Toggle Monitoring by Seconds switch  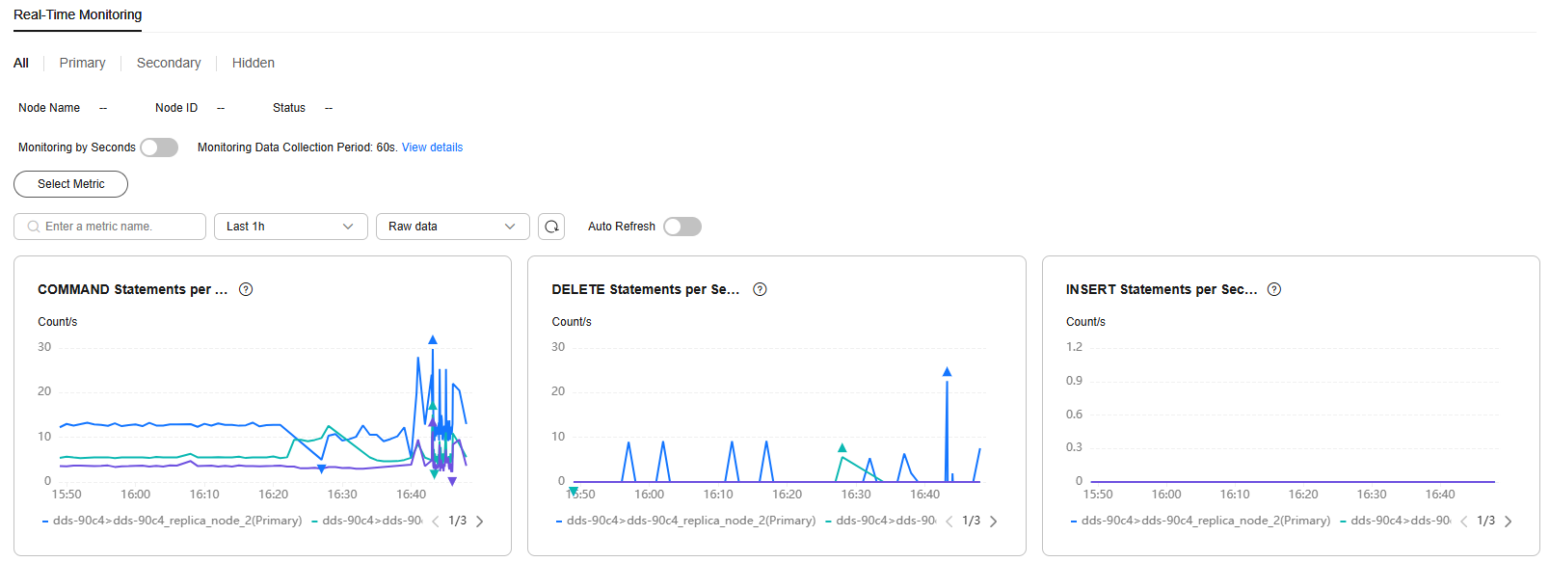point(159,147)
